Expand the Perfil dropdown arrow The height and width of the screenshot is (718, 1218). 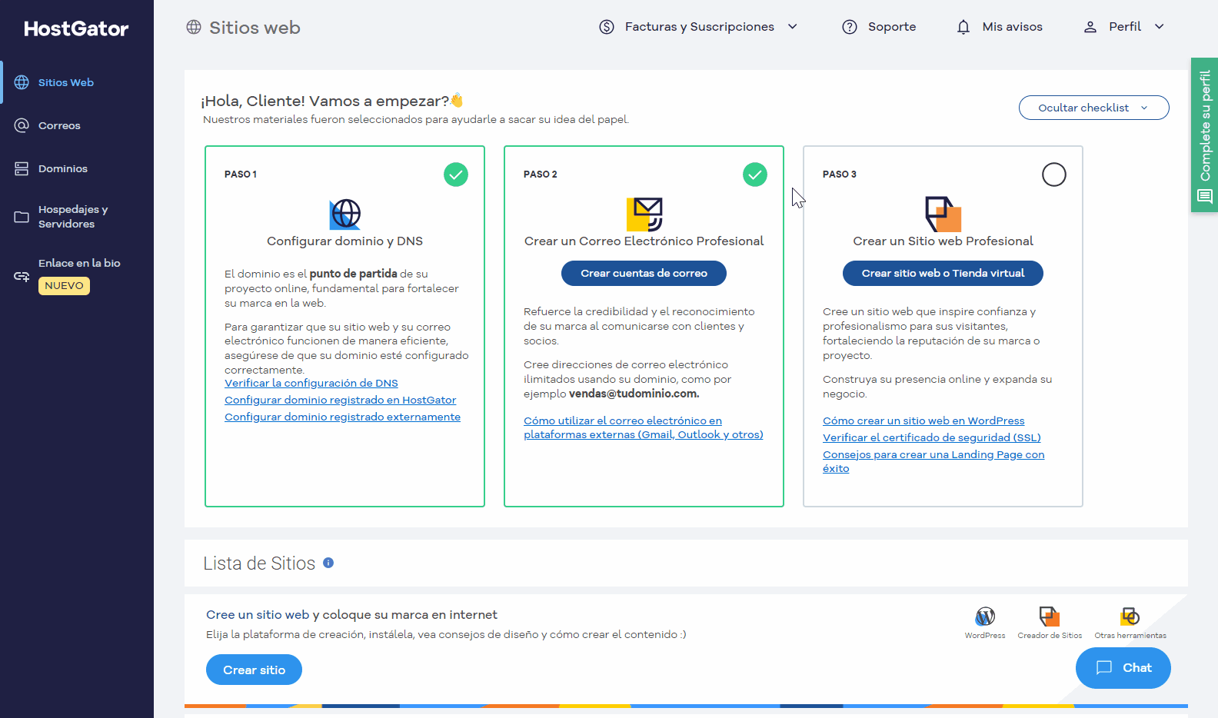click(x=1160, y=27)
